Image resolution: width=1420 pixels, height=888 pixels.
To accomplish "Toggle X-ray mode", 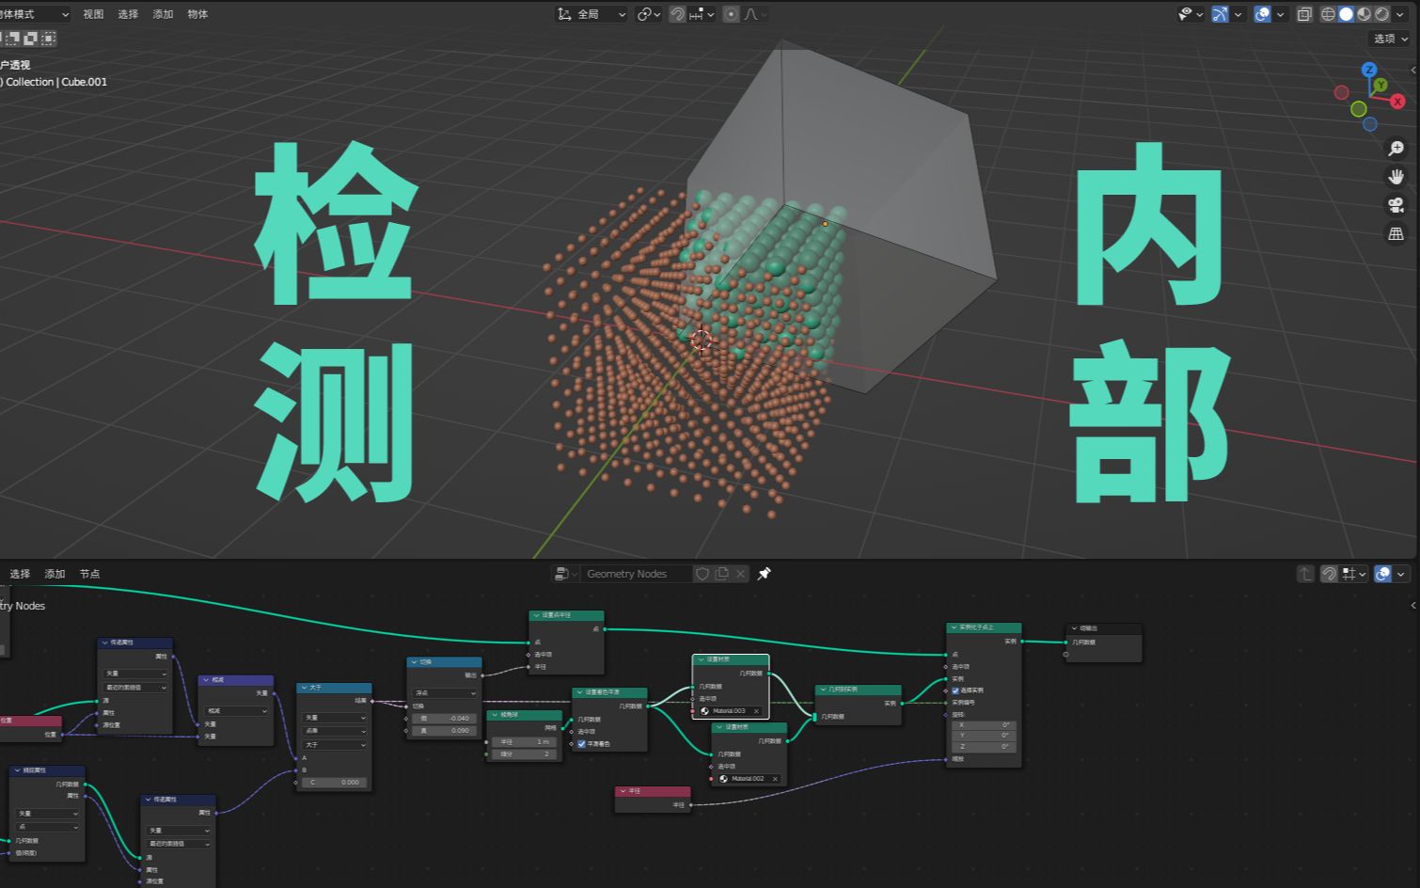I will tap(1304, 14).
